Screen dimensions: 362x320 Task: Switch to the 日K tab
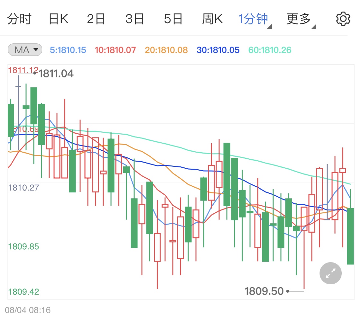click(59, 19)
